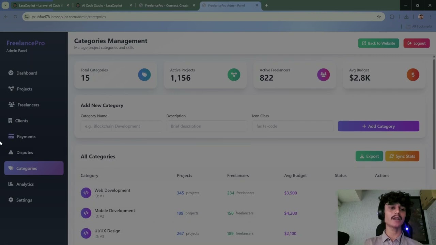Click the Analytics chart icon
The width and height of the screenshot is (436, 245).
(x=11, y=184)
